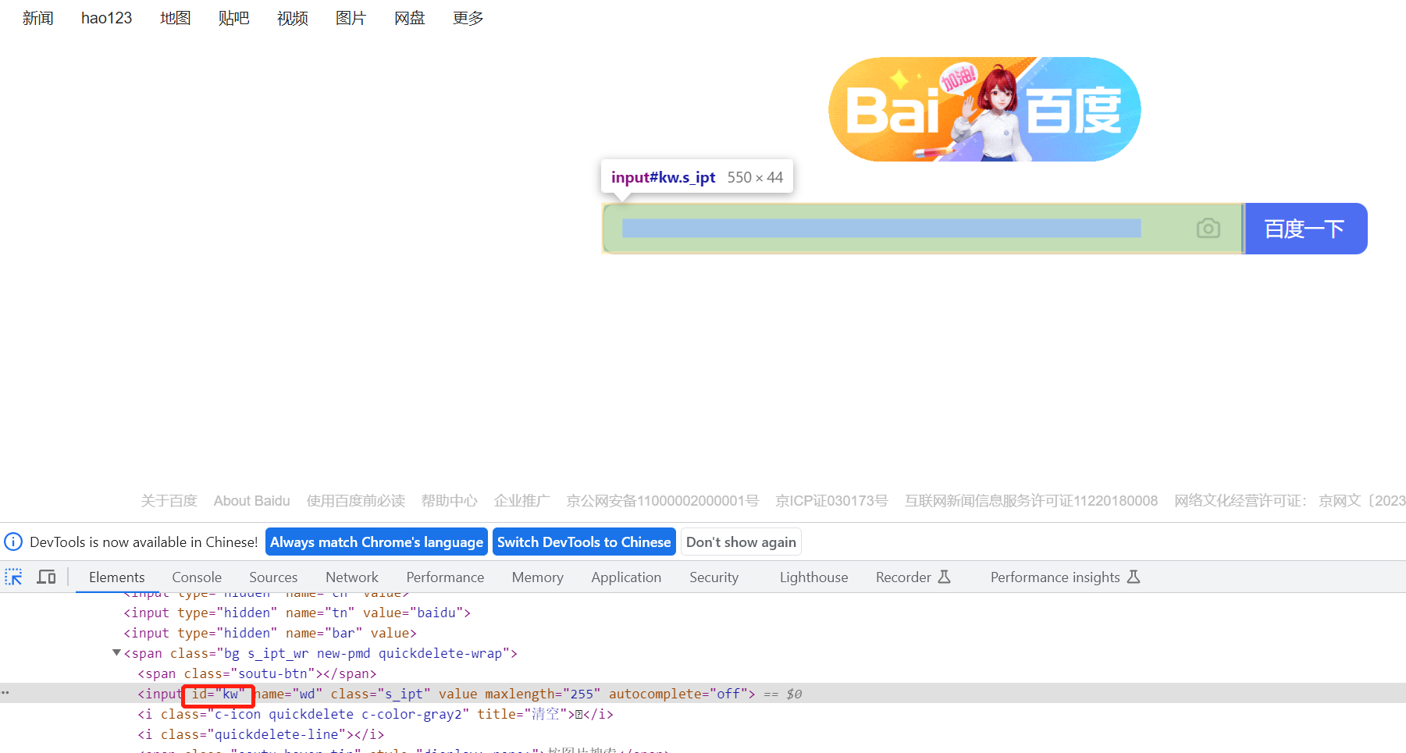Click the 关于百度 footer link
1406x753 pixels.
169,501
